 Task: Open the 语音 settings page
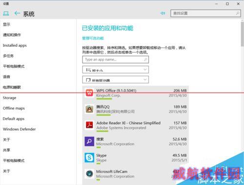(x=6, y=77)
